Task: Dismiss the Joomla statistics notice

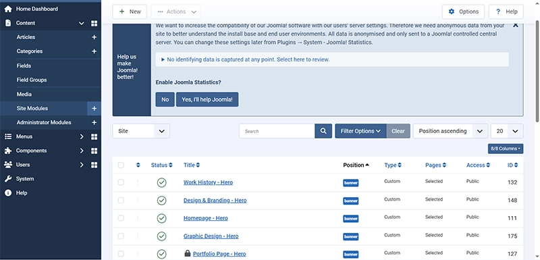Action: click(515, 25)
